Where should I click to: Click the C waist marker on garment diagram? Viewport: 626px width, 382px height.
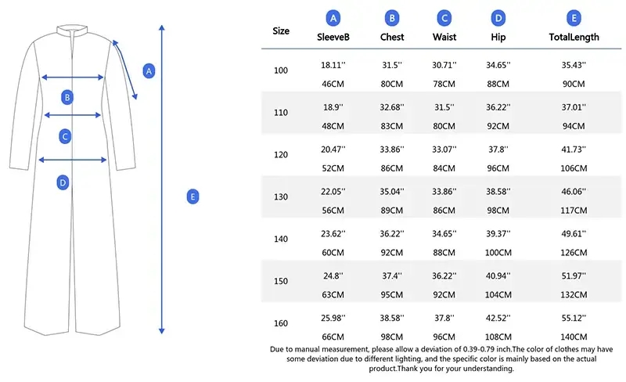pyautogui.click(x=66, y=135)
